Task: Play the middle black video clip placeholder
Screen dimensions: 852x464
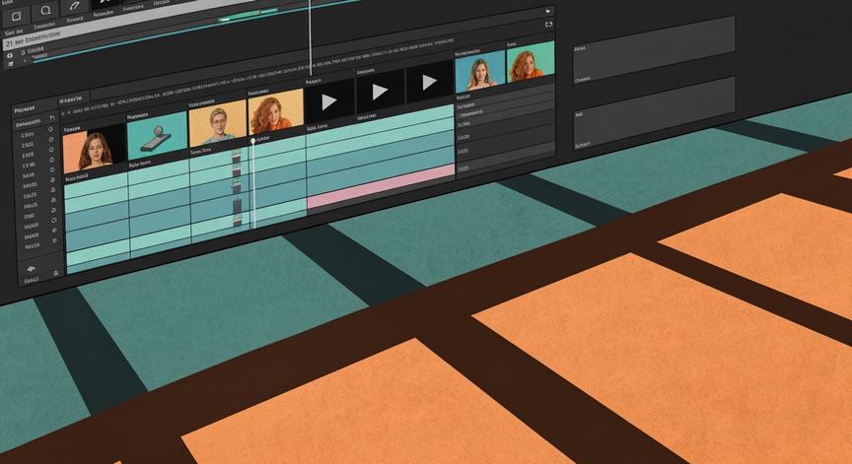Action: pos(380,92)
